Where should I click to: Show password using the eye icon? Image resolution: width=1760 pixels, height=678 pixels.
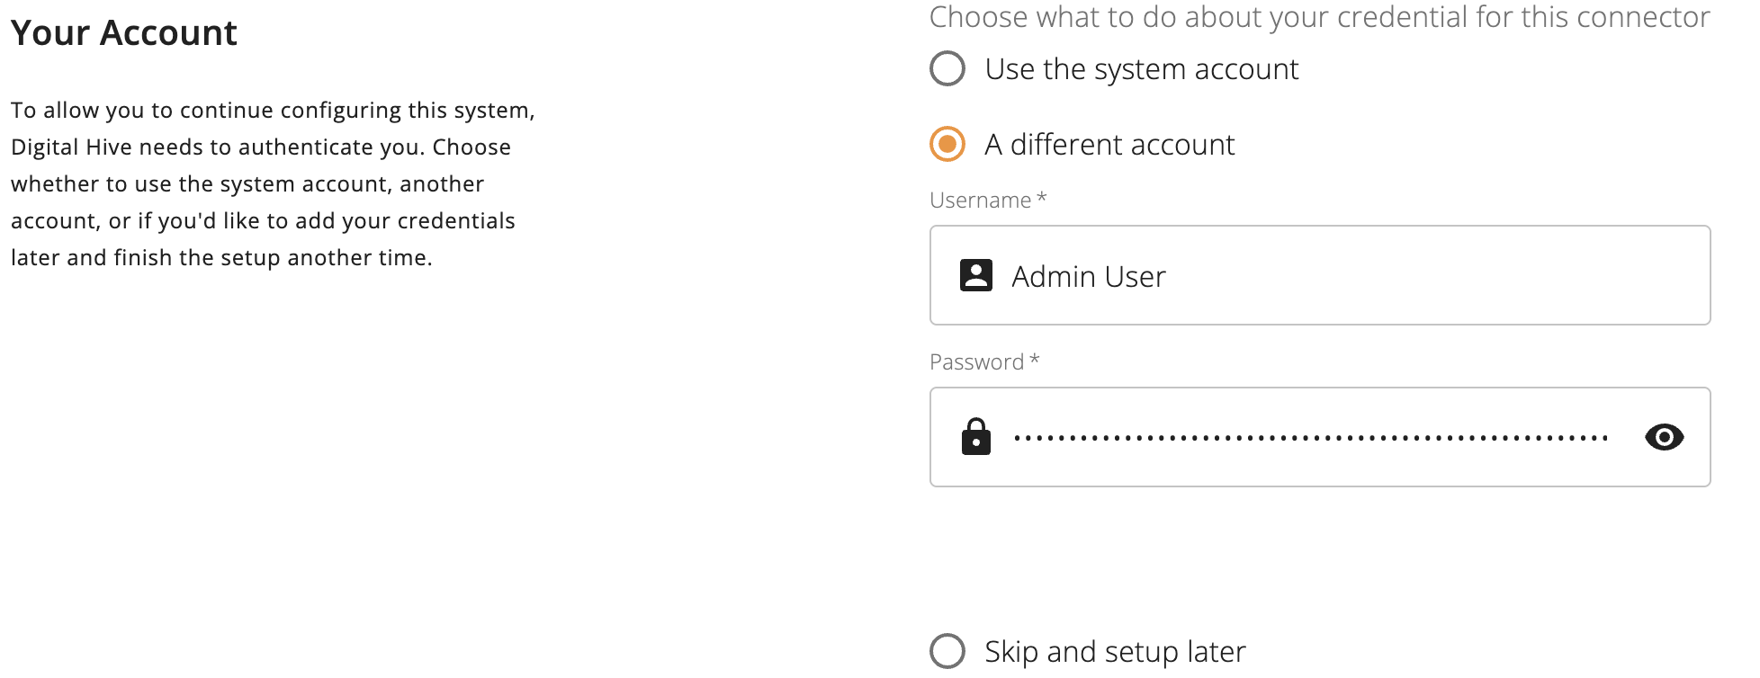(x=1664, y=437)
